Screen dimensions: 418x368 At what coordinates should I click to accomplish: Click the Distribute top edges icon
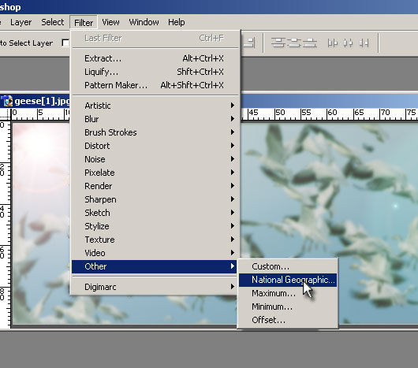coord(278,43)
